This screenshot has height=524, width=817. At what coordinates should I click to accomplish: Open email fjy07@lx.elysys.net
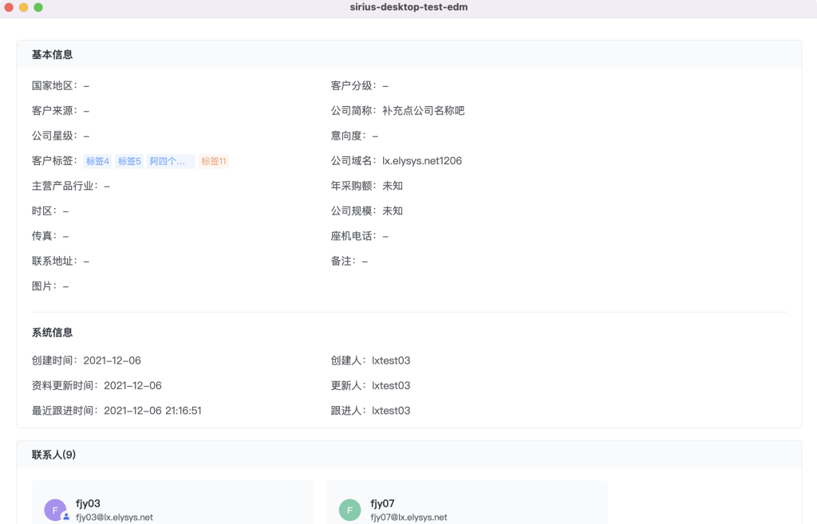[x=408, y=518]
